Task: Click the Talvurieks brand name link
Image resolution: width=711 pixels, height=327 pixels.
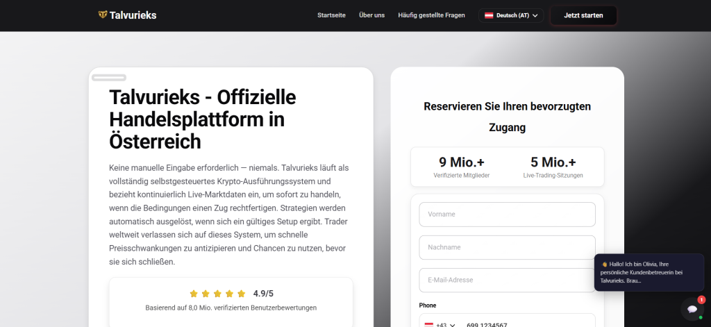Action: pos(133,15)
